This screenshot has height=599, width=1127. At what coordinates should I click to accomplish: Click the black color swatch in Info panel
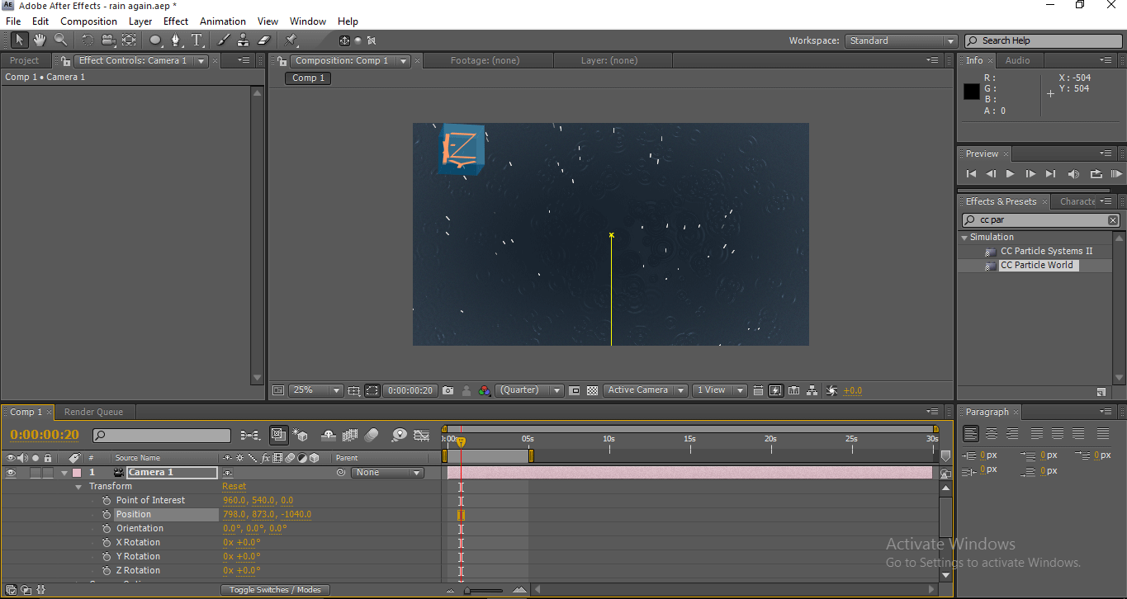pyautogui.click(x=972, y=92)
